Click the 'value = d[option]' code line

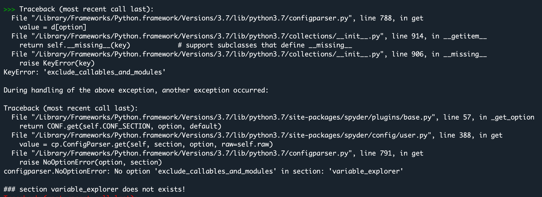point(53,27)
